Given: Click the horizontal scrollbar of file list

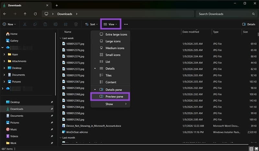Looking at the screenshot, I should 155,145.
